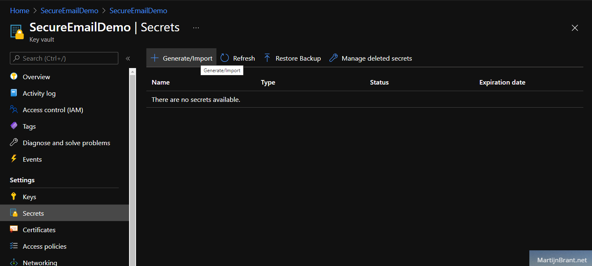Click the Settings section heading

pyautogui.click(x=22, y=180)
